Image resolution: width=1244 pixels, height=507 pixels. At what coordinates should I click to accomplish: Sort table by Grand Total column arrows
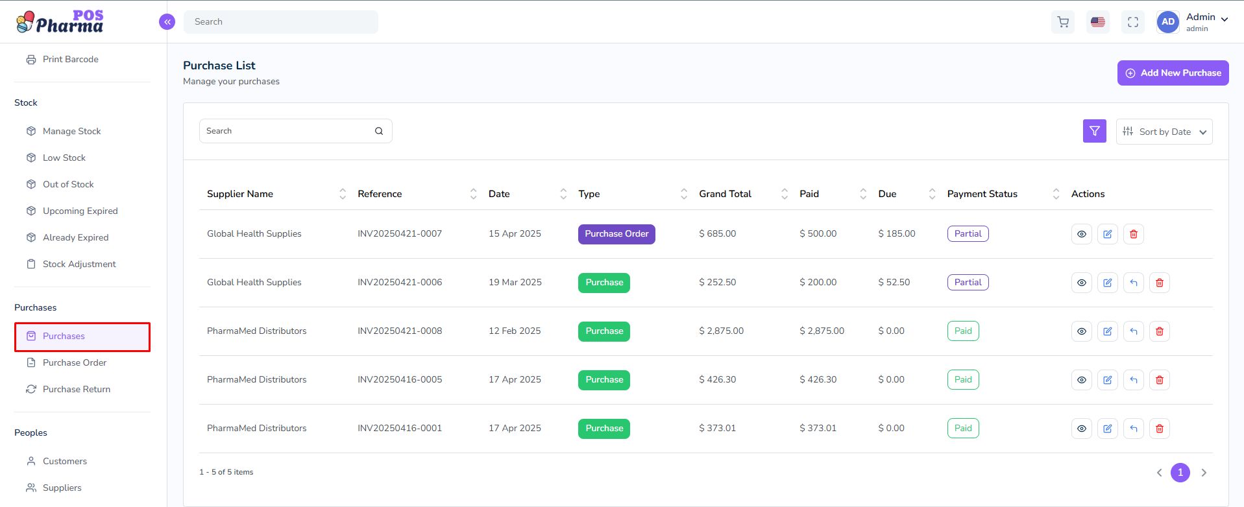[x=785, y=194]
